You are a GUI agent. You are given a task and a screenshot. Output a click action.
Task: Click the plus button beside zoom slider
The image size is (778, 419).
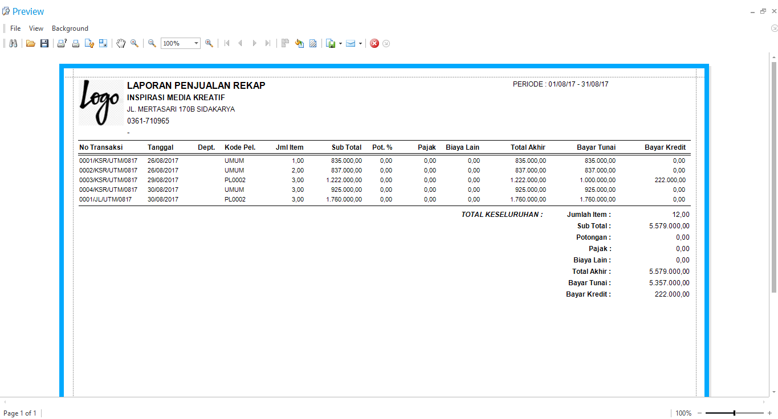click(769, 413)
